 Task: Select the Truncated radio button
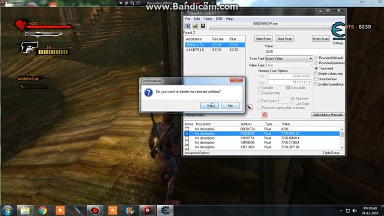316,68
